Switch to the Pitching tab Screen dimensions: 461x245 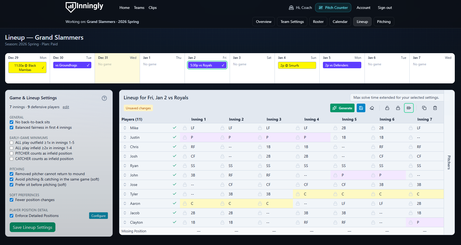384,22
